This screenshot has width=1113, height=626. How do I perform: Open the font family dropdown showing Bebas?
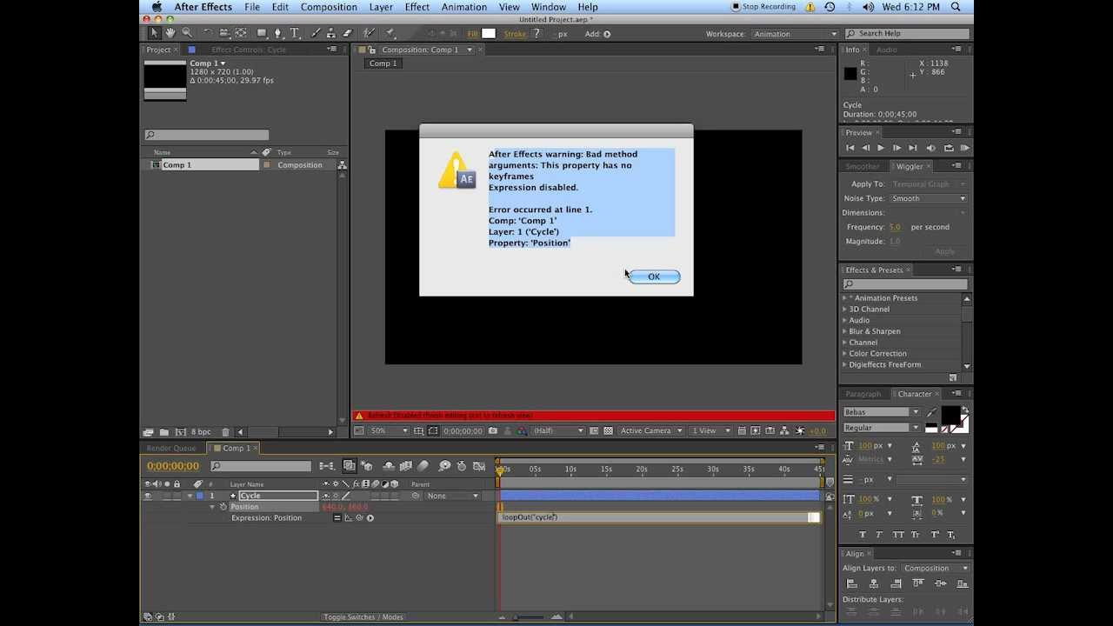[x=881, y=412]
